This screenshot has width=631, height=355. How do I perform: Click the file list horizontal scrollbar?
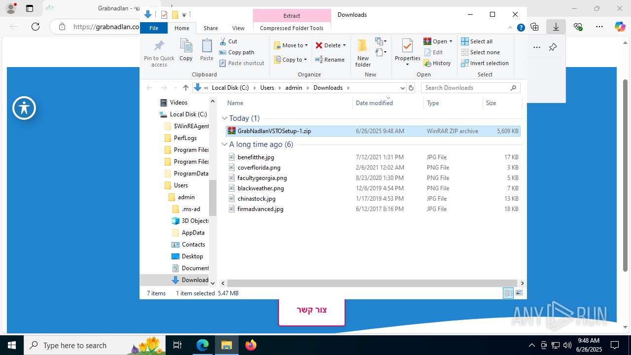click(373, 284)
